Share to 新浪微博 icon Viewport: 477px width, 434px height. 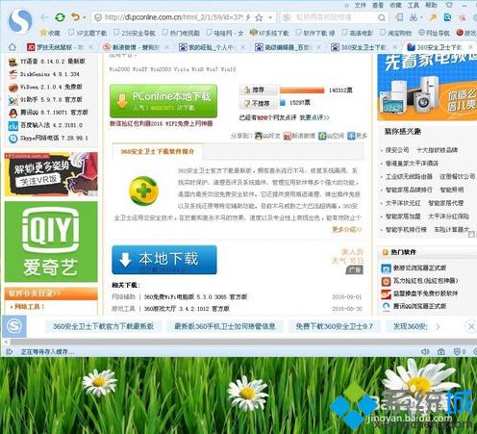[x=287, y=136]
